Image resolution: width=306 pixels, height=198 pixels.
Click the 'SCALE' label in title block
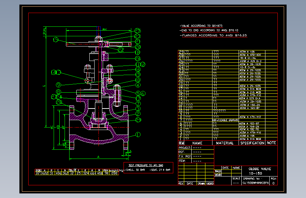[236, 178]
